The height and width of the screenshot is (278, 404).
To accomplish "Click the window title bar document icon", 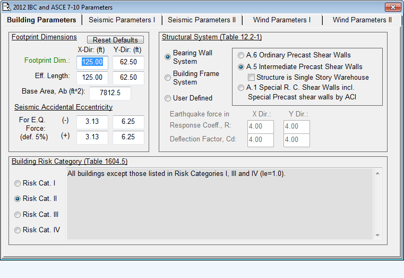I will tap(7, 7).
